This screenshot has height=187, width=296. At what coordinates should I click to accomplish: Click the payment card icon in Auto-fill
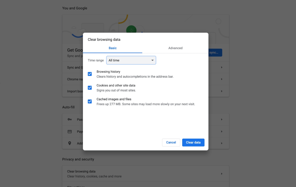[70, 131]
